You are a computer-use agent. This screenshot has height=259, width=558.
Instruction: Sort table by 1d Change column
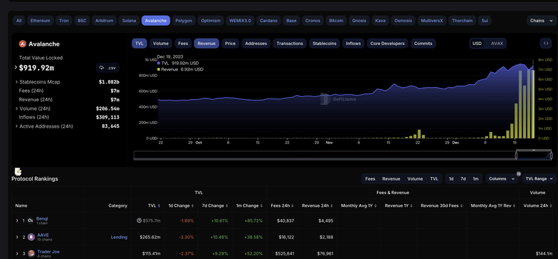(181, 205)
